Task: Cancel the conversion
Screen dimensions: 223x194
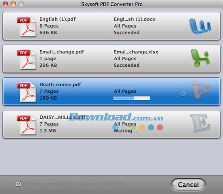Action: pos(188,185)
